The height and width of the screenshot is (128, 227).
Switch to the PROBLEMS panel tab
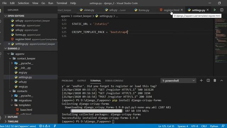[67, 81]
